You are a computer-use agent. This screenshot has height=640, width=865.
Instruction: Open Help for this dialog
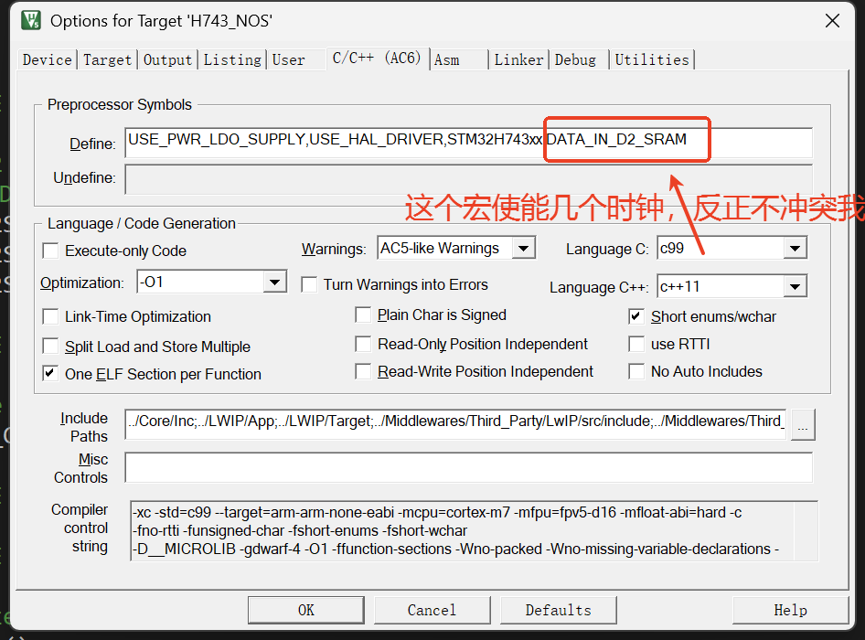point(791,610)
